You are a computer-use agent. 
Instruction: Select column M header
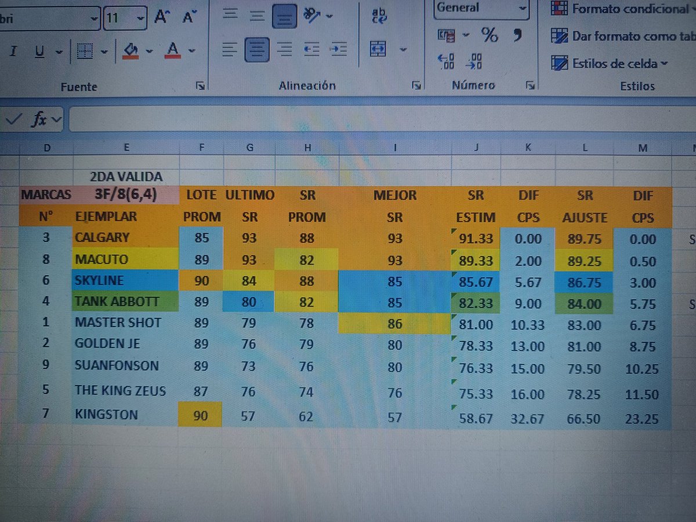tap(643, 148)
